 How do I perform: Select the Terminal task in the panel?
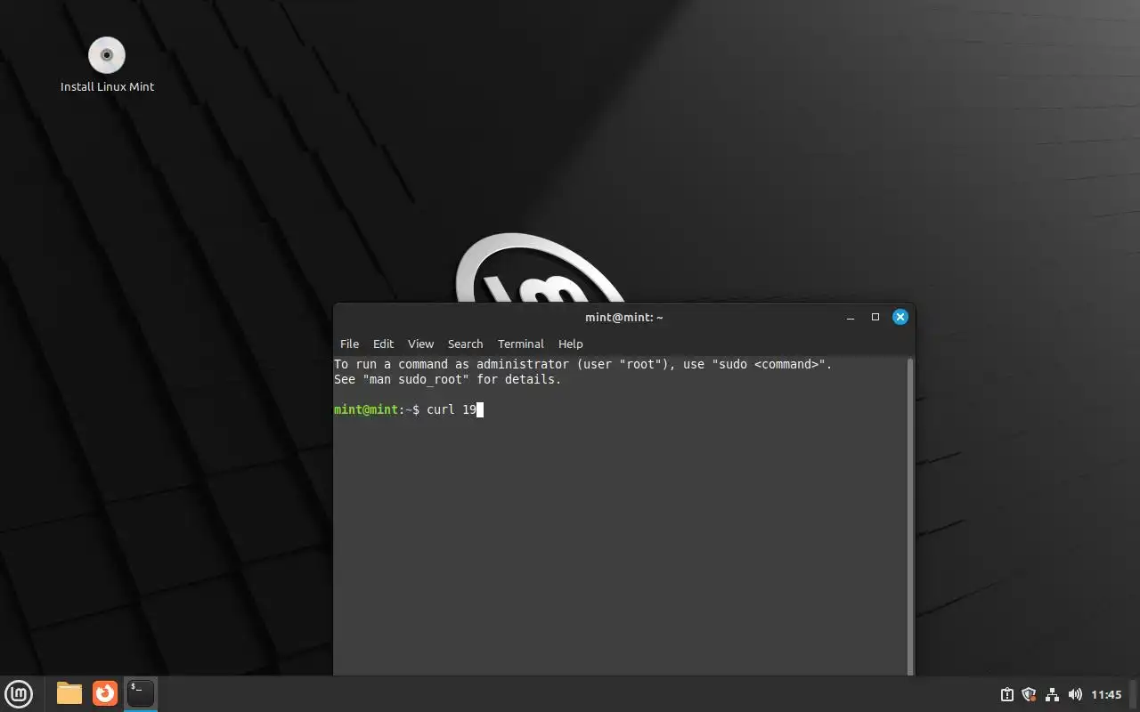[141, 692]
